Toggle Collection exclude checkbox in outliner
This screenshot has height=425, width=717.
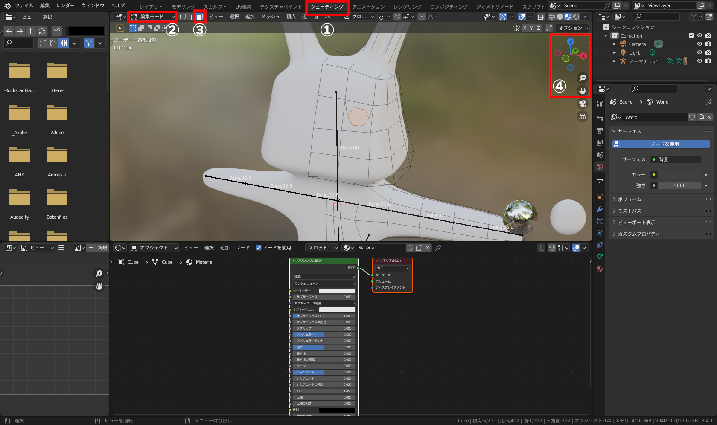(x=691, y=35)
